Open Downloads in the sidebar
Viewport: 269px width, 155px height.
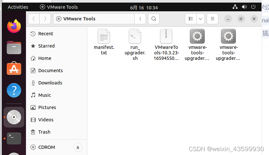[56, 83]
